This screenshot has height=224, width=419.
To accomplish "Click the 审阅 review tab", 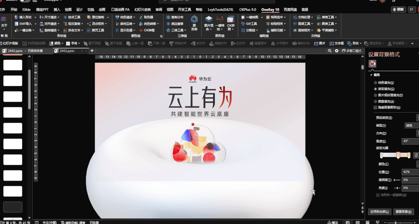I will (x=159, y=10).
